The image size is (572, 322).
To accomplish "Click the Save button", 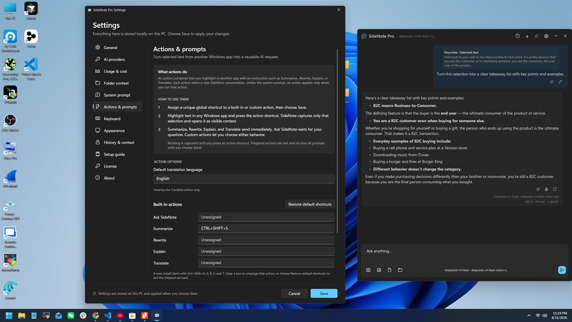I will 324,293.
